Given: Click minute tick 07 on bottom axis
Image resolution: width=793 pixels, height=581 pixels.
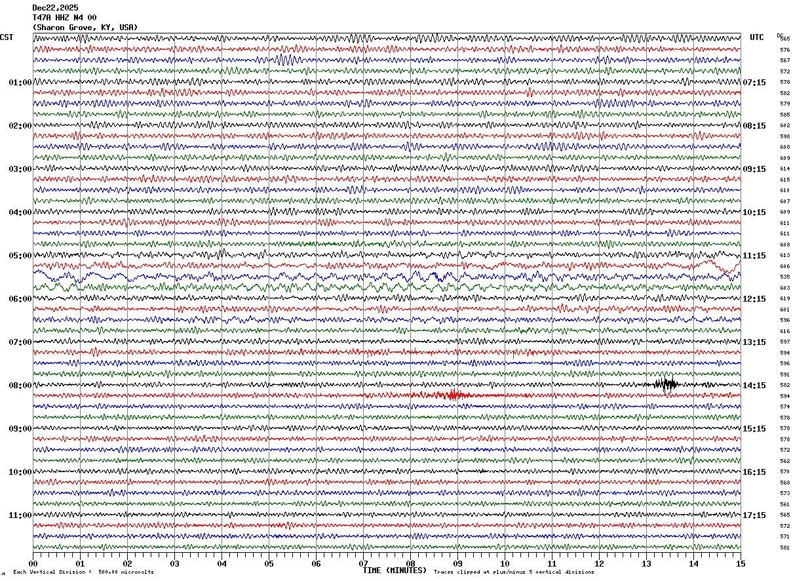Looking at the screenshot, I should pos(363,563).
